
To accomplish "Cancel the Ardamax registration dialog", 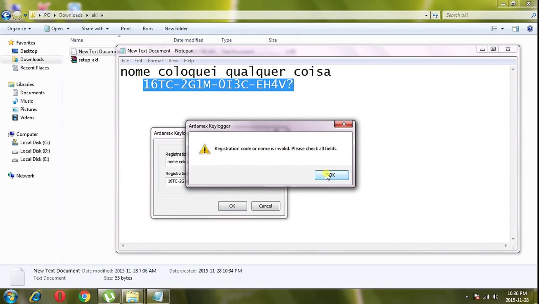I will tap(266, 206).
